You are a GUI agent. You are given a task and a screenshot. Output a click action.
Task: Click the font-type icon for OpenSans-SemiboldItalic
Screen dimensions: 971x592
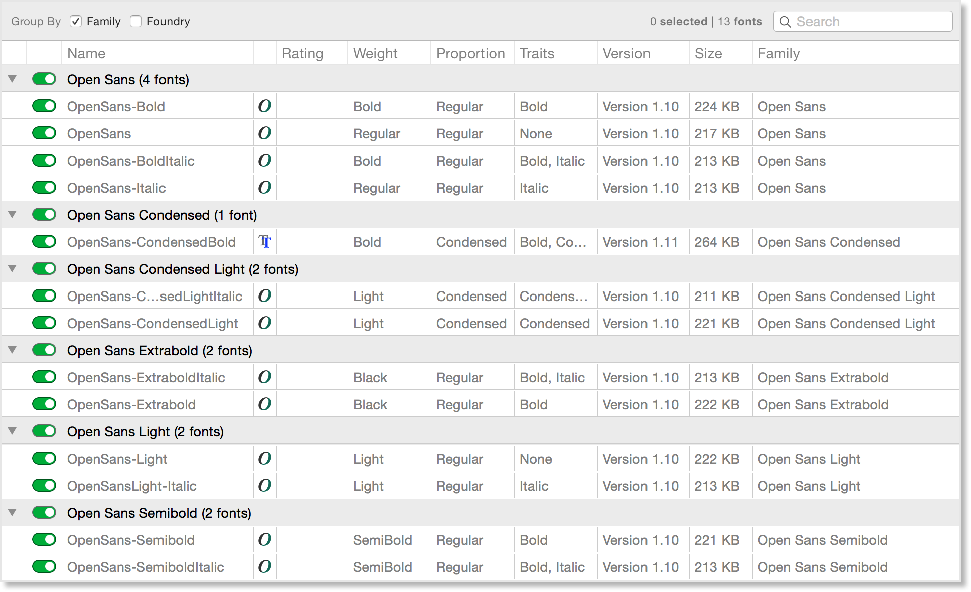pyautogui.click(x=265, y=566)
